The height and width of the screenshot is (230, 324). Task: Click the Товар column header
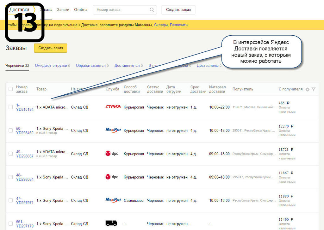pos(41,89)
